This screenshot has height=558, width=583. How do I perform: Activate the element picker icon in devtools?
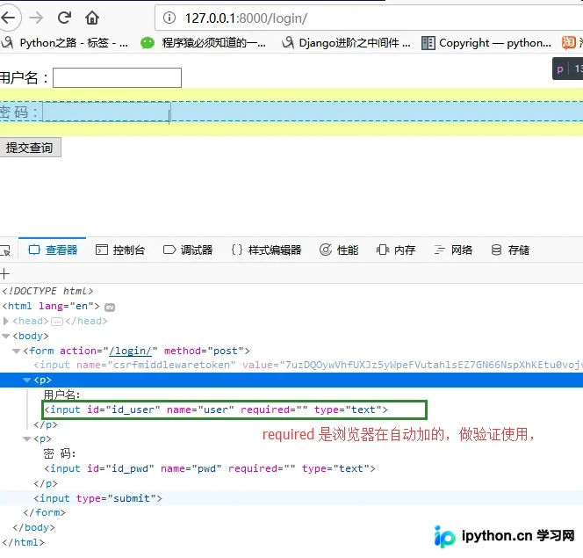[x=5, y=250]
